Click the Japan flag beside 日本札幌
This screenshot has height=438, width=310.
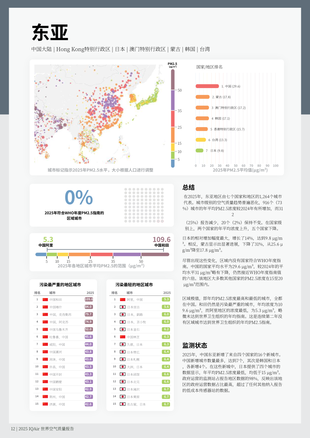pyautogui.click(x=123, y=359)
